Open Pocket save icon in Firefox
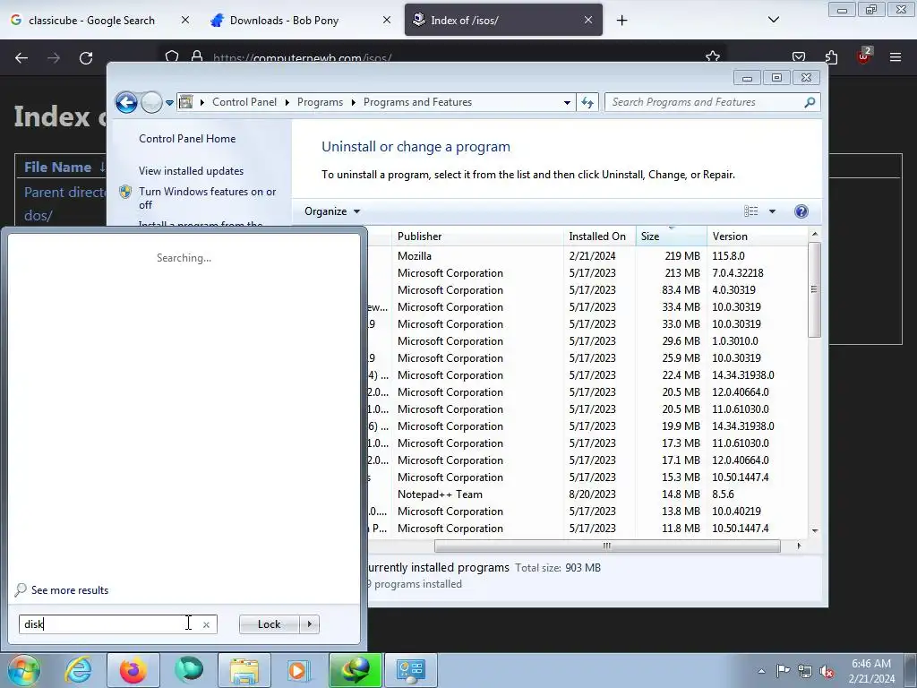Screen dimensions: 917x688 coord(798,56)
